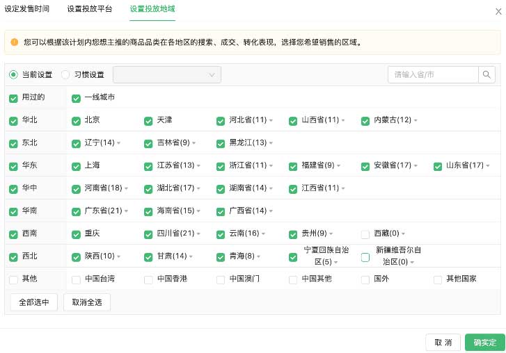Expand the 贵州(9) city list arrow
Screen dimensions: 506x353
(x=331, y=234)
